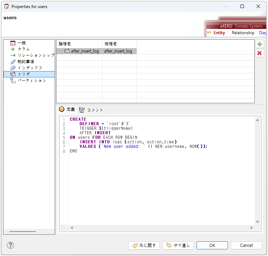Open the Relationship tab in the eXERD banner
The image size is (268, 256).
coord(243,33)
